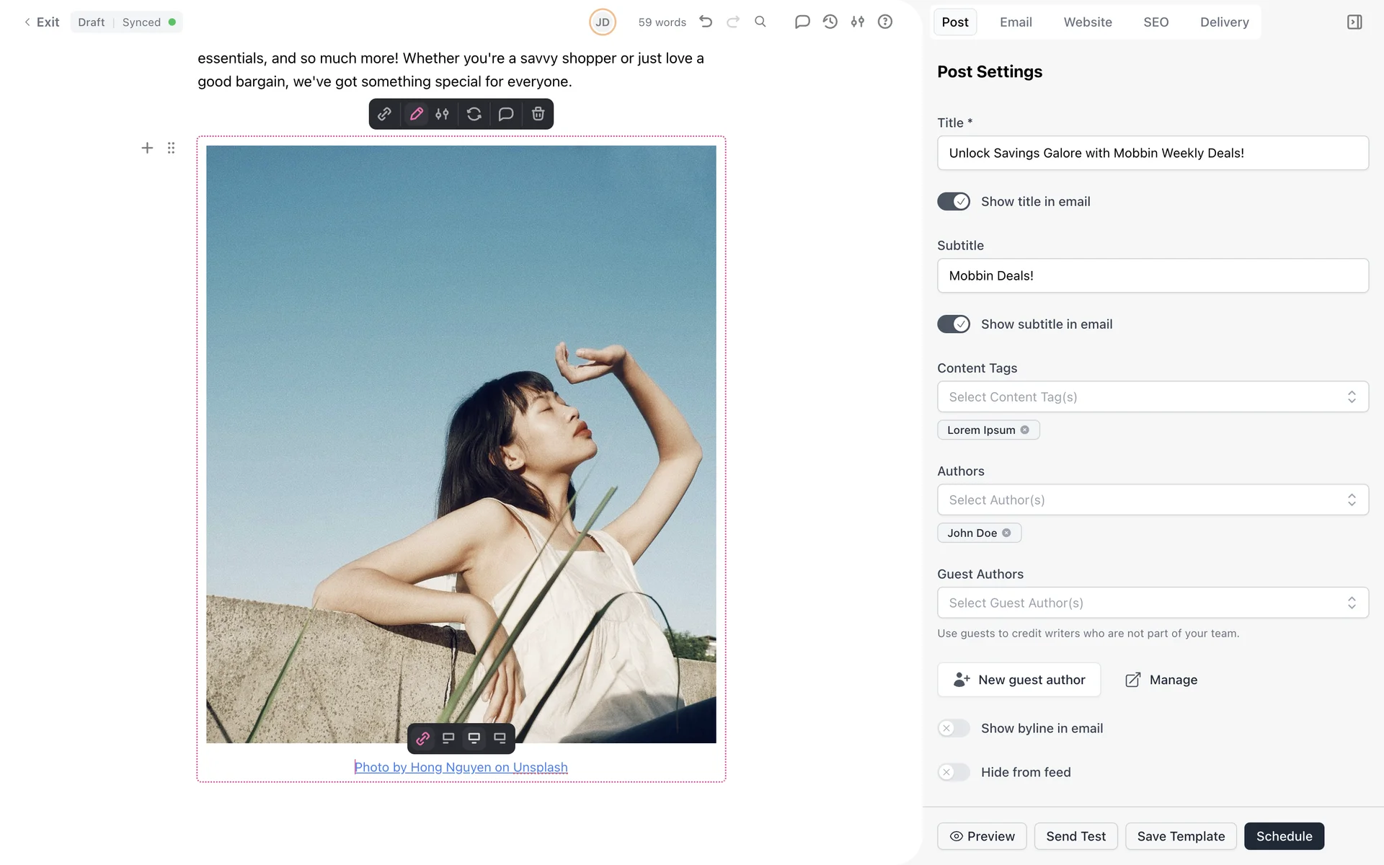The image size is (1384, 865).
Task: Click the undo arrow icon
Action: pos(706,22)
